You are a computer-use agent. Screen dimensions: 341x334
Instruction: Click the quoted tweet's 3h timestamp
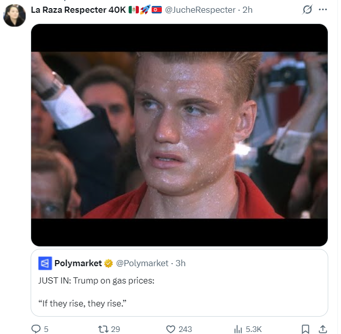pyautogui.click(x=180, y=263)
